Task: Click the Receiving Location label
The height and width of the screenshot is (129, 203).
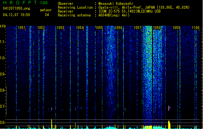Action: click(x=75, y=7)
